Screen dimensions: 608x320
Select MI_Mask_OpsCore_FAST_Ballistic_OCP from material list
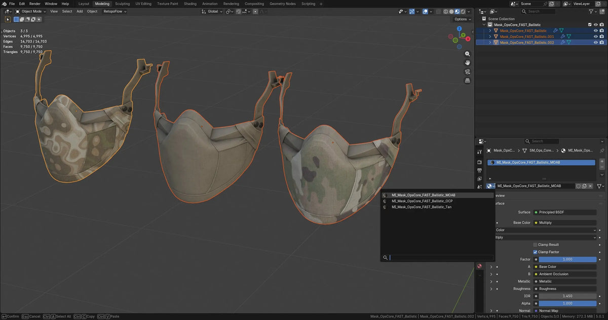(438, 201)
